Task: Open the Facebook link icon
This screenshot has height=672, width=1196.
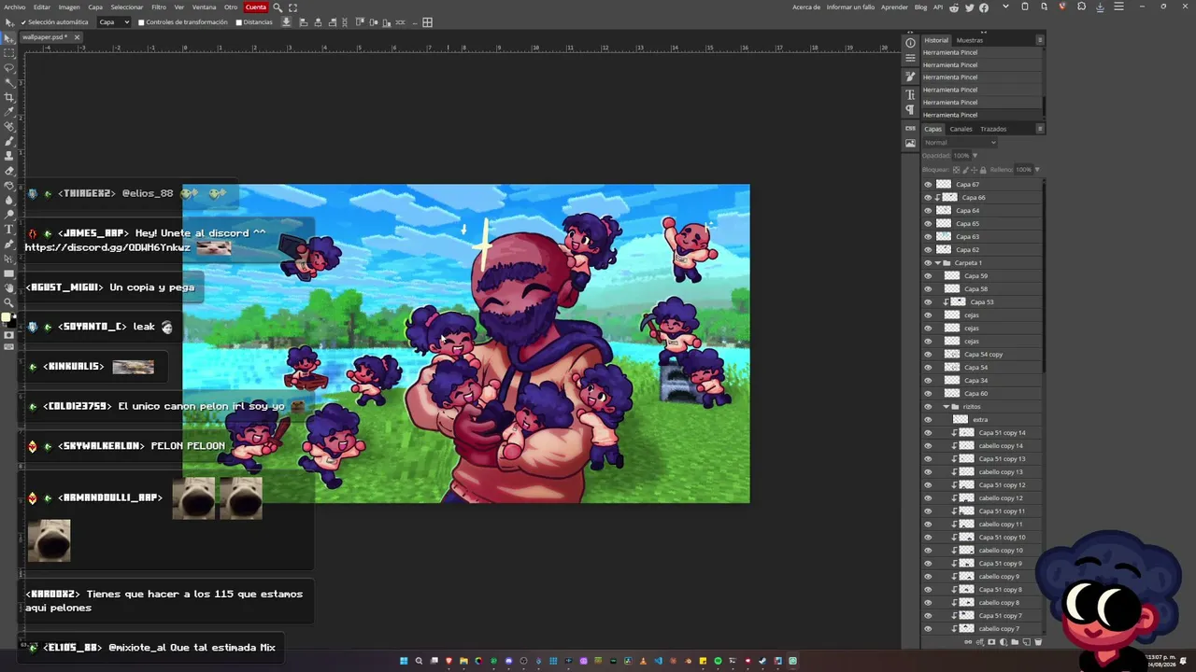Action: click(x=984, y=7)
